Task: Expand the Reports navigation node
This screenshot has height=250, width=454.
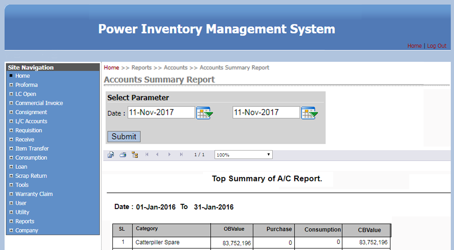Action: tap(11, 221)
